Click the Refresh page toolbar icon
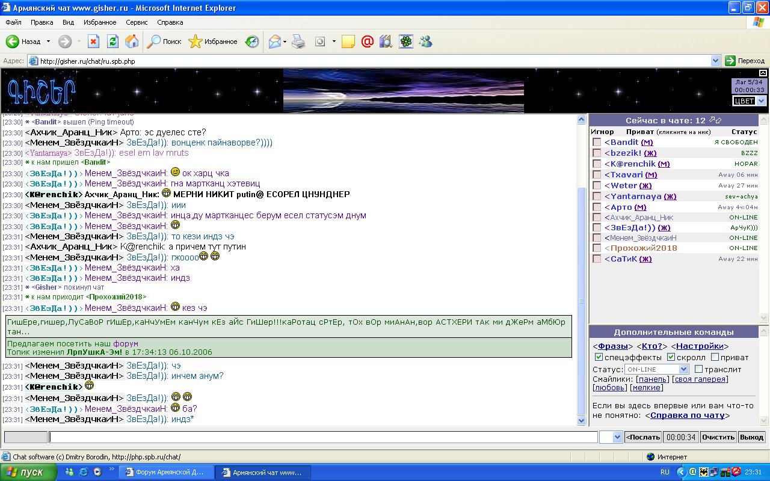This screenshot has height=481, width=770. click(112, 41)
